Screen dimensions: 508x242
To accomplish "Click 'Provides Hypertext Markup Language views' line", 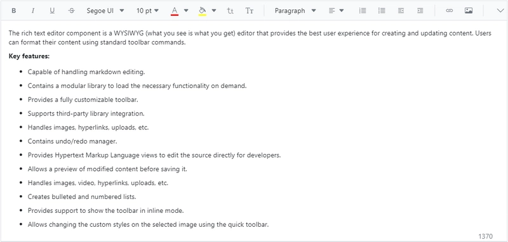I will click(x=154, y=155).
